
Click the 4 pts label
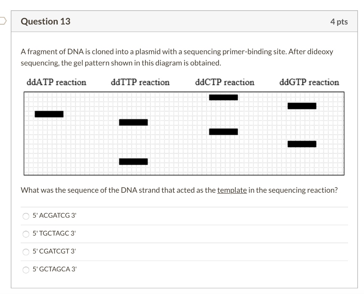click(338, 21)
